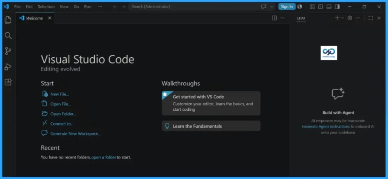Click the open a folder link
The width and height of the screenshot is (388, 179).
104,157
